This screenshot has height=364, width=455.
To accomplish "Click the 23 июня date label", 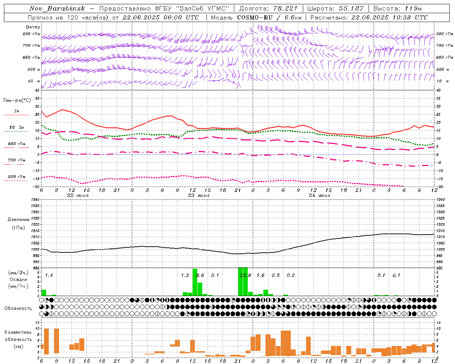I will coord(199,195).
